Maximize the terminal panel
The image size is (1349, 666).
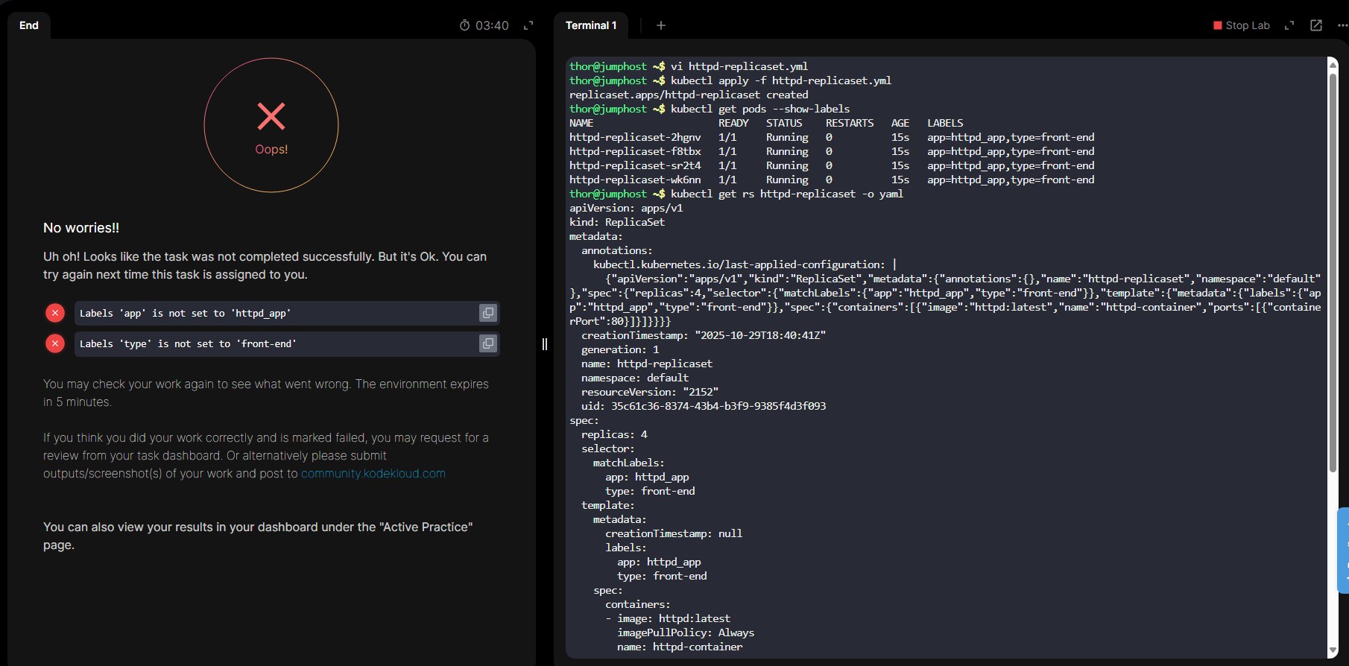click(x=1289, y=25)
